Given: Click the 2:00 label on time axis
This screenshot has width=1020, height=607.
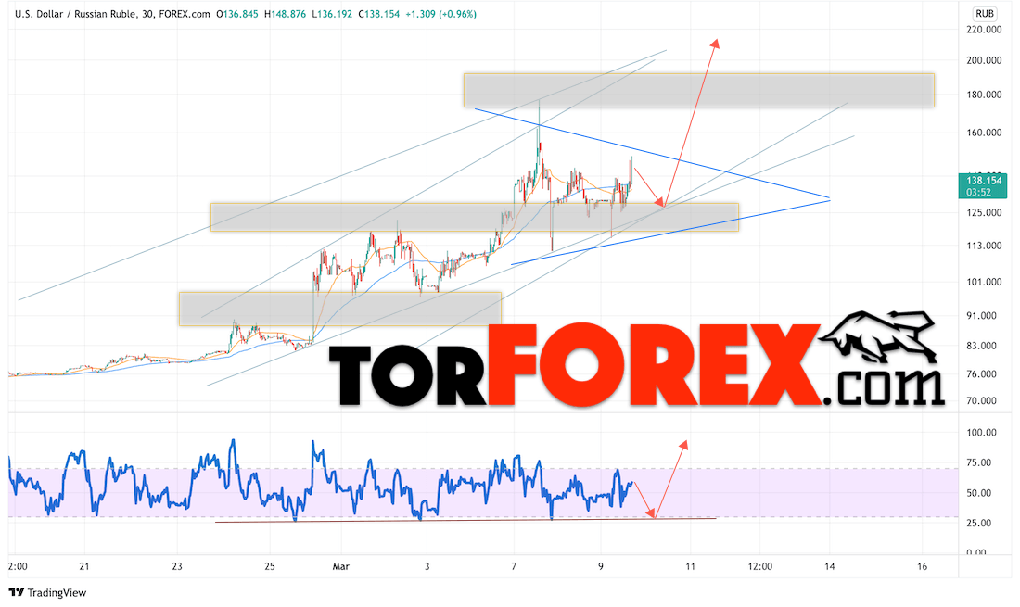Looking at the screenshot, I should [x=18, y=567].
